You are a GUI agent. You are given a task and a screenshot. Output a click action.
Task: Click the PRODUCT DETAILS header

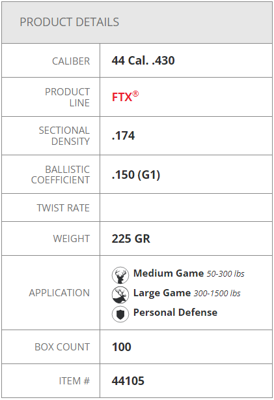pos(70,22)
